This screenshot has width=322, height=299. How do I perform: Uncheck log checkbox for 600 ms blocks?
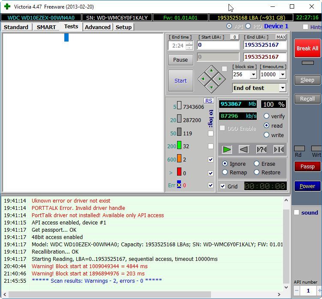point(211,159)
